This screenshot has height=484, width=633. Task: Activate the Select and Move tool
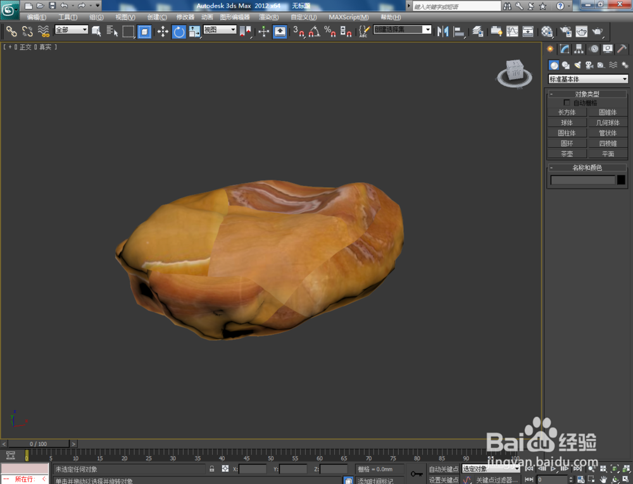click(x=163, y=32)
